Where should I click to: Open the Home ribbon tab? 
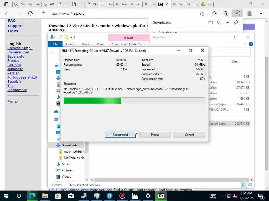[x=70, y=44]
